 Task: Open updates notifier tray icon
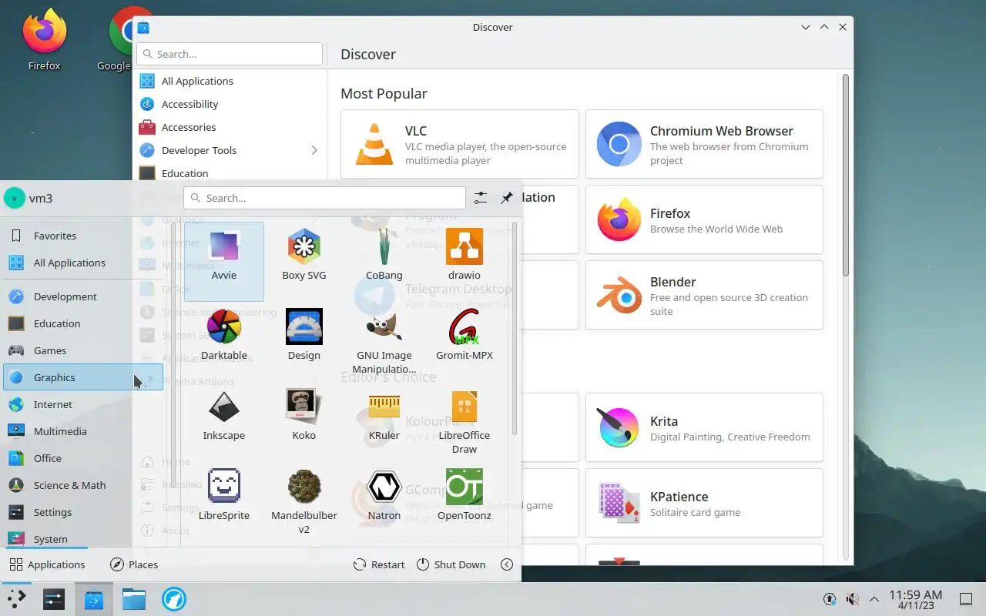coord(830,599)
